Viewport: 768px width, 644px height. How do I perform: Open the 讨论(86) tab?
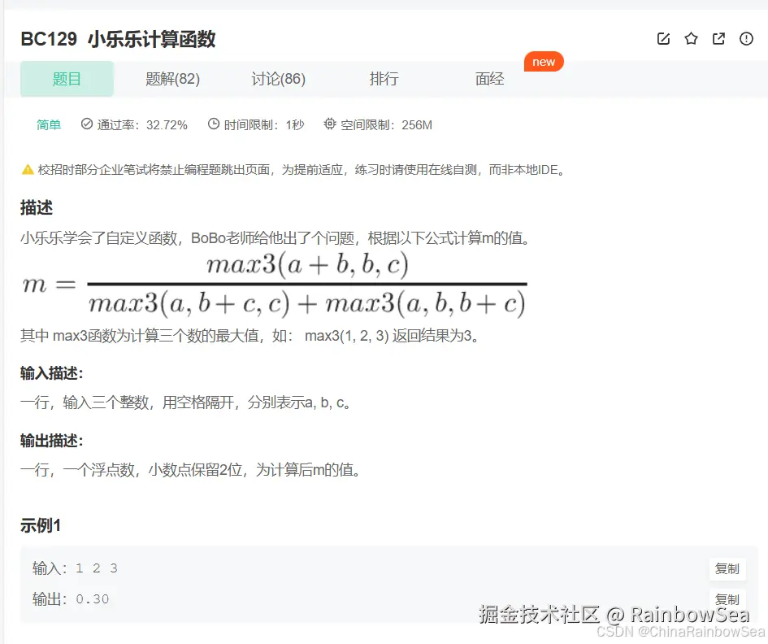[278, 79]
